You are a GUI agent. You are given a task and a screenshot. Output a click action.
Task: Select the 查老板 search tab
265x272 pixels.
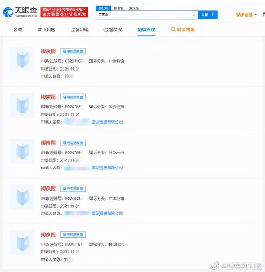[x=119, y=8]
